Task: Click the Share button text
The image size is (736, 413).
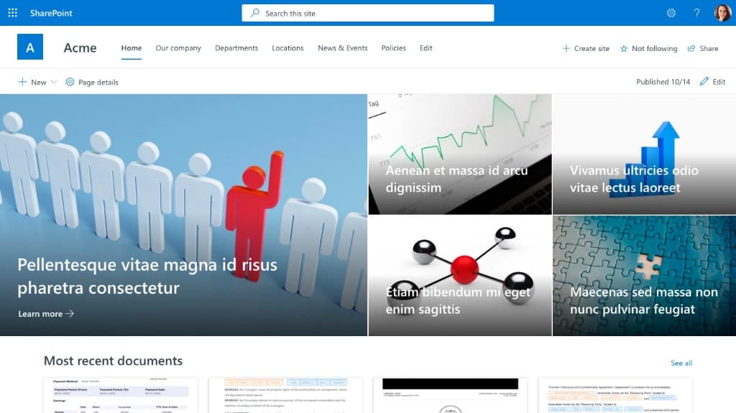Action: (x=709, y=48)
